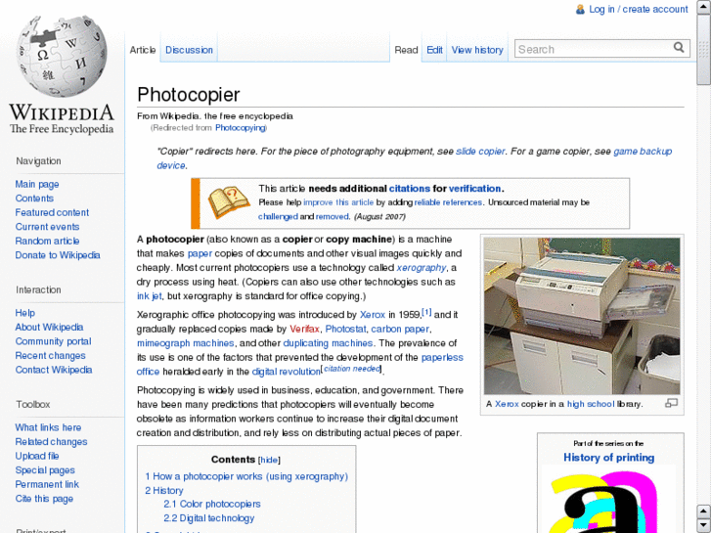Open high school link in caption
The width and height of the screenshot is (711, 533).
point(591,404)
